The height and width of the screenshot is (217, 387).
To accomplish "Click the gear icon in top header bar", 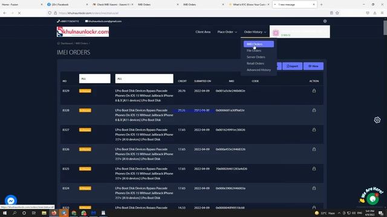I will point(325,21).
